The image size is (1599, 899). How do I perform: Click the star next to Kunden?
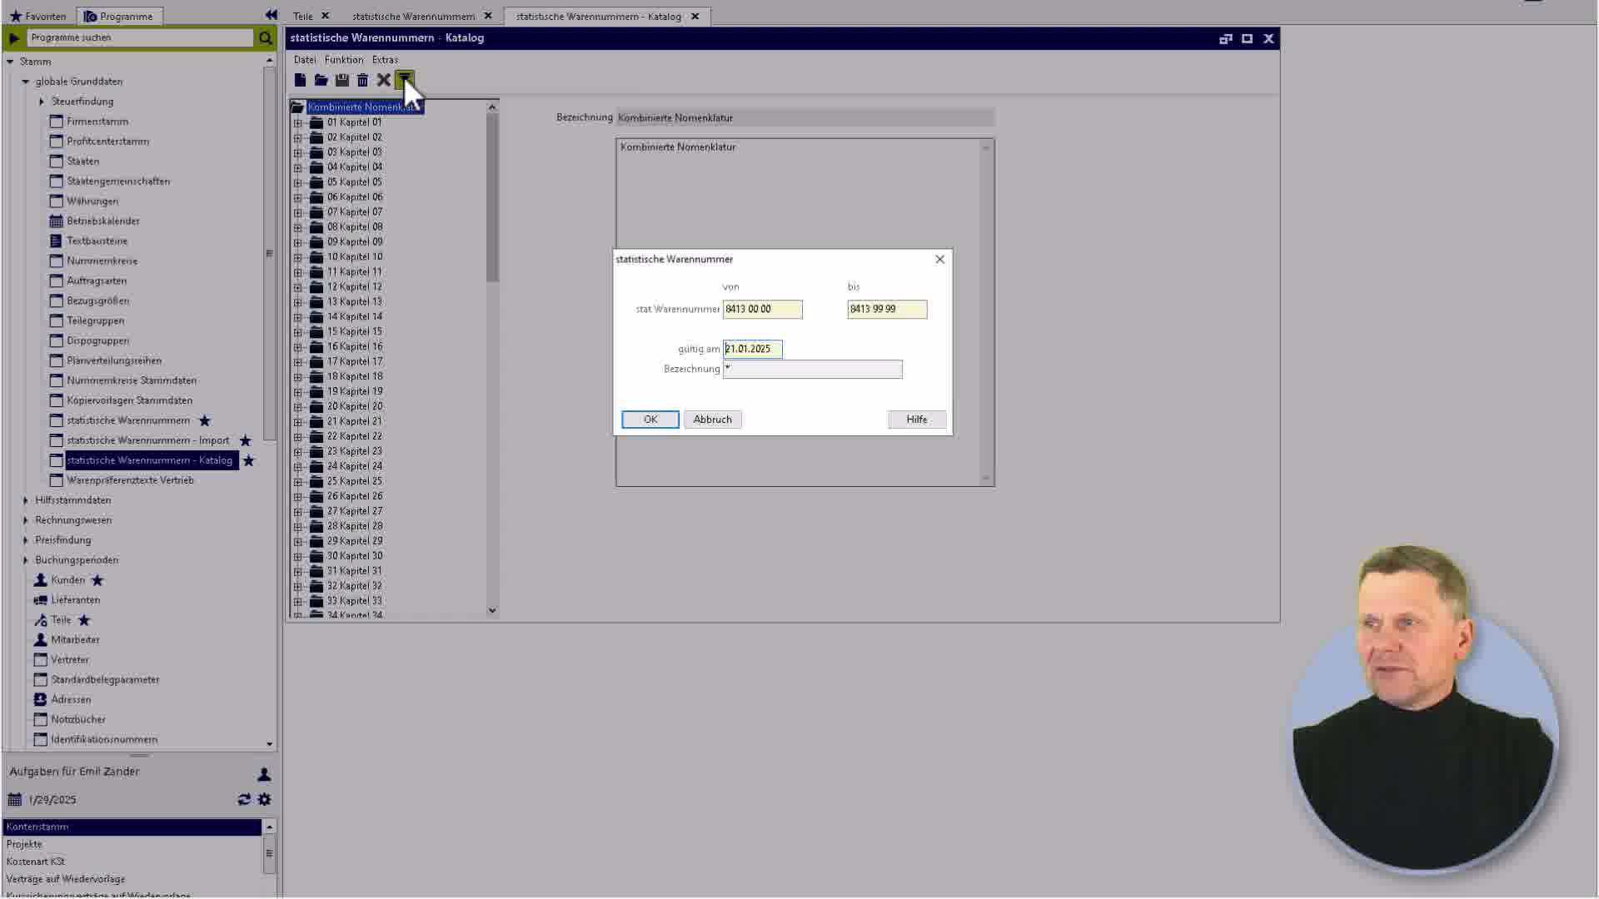click(97, 580)
